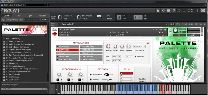The image size is (208, 95).
Task: Click the Ext tempo sync button
Action: pos(99,16)
